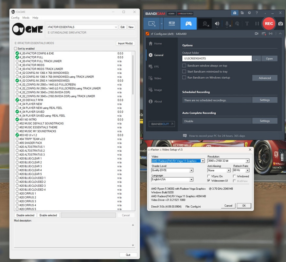286x262 pixels.
Task: Enable Run Bandicam on Windows startup
Action: (x=184, y=77)
